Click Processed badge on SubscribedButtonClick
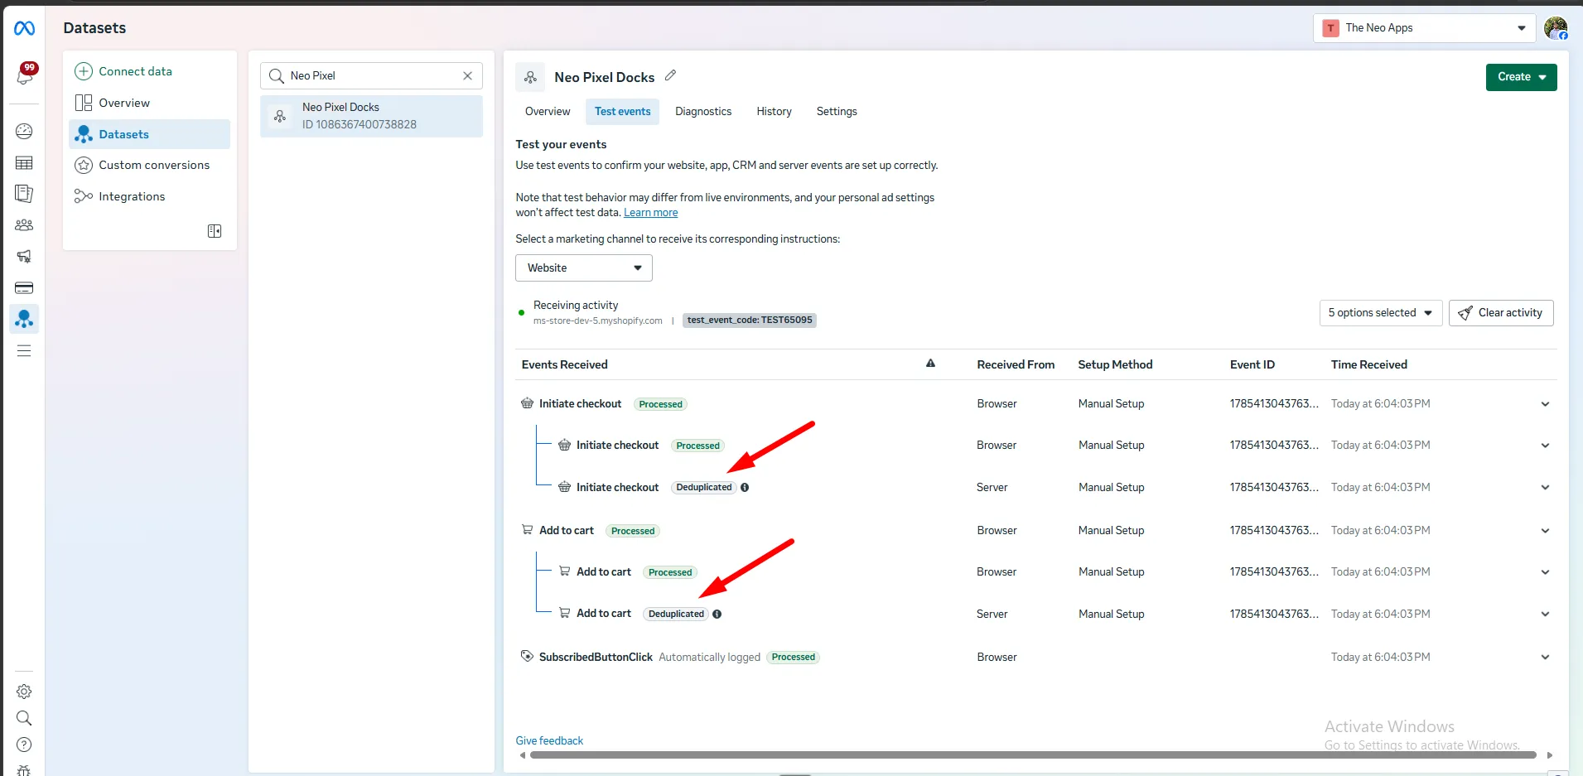1583x776 pixels. tap(793, 658)
